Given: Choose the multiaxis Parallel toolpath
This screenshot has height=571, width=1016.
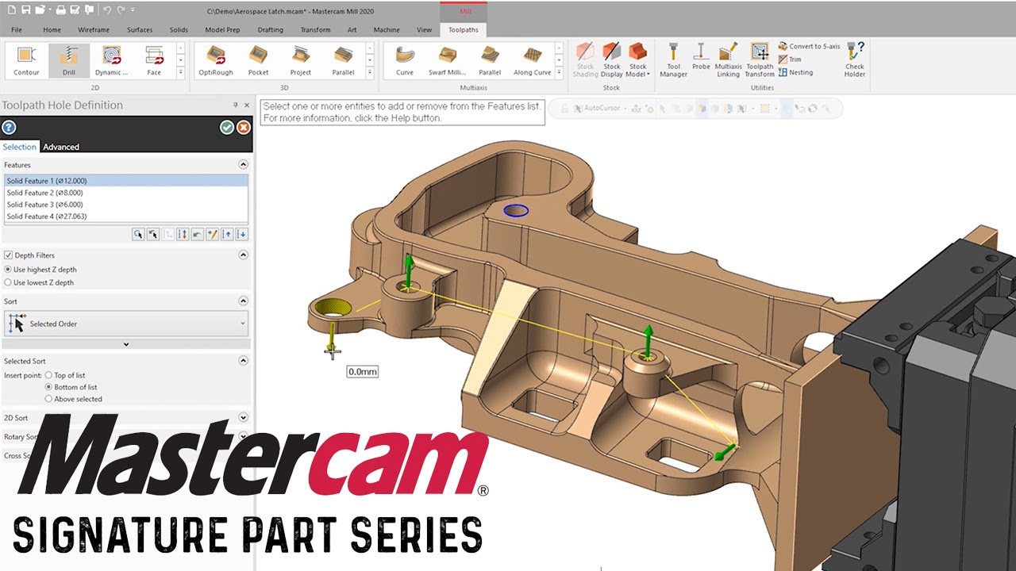Looking at the screenshot, I should click(490, 61).
